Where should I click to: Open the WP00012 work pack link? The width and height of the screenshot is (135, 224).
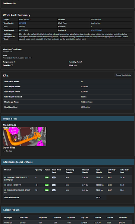[22, 23]
